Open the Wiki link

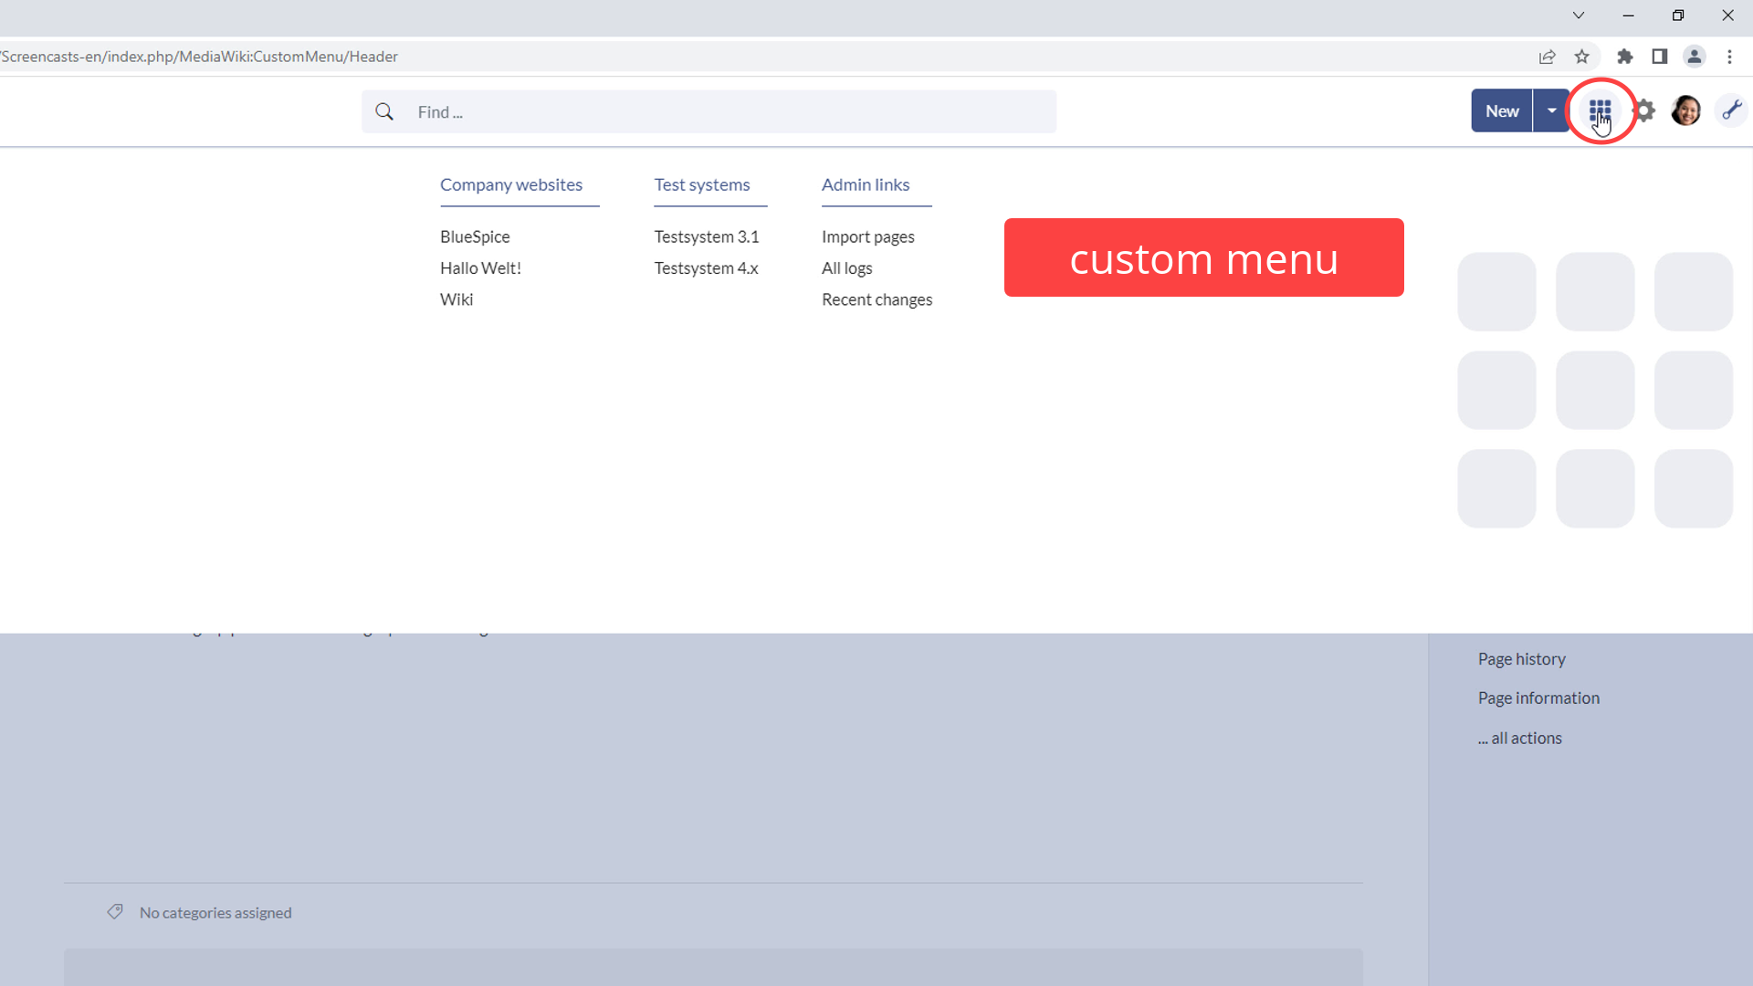457,299
